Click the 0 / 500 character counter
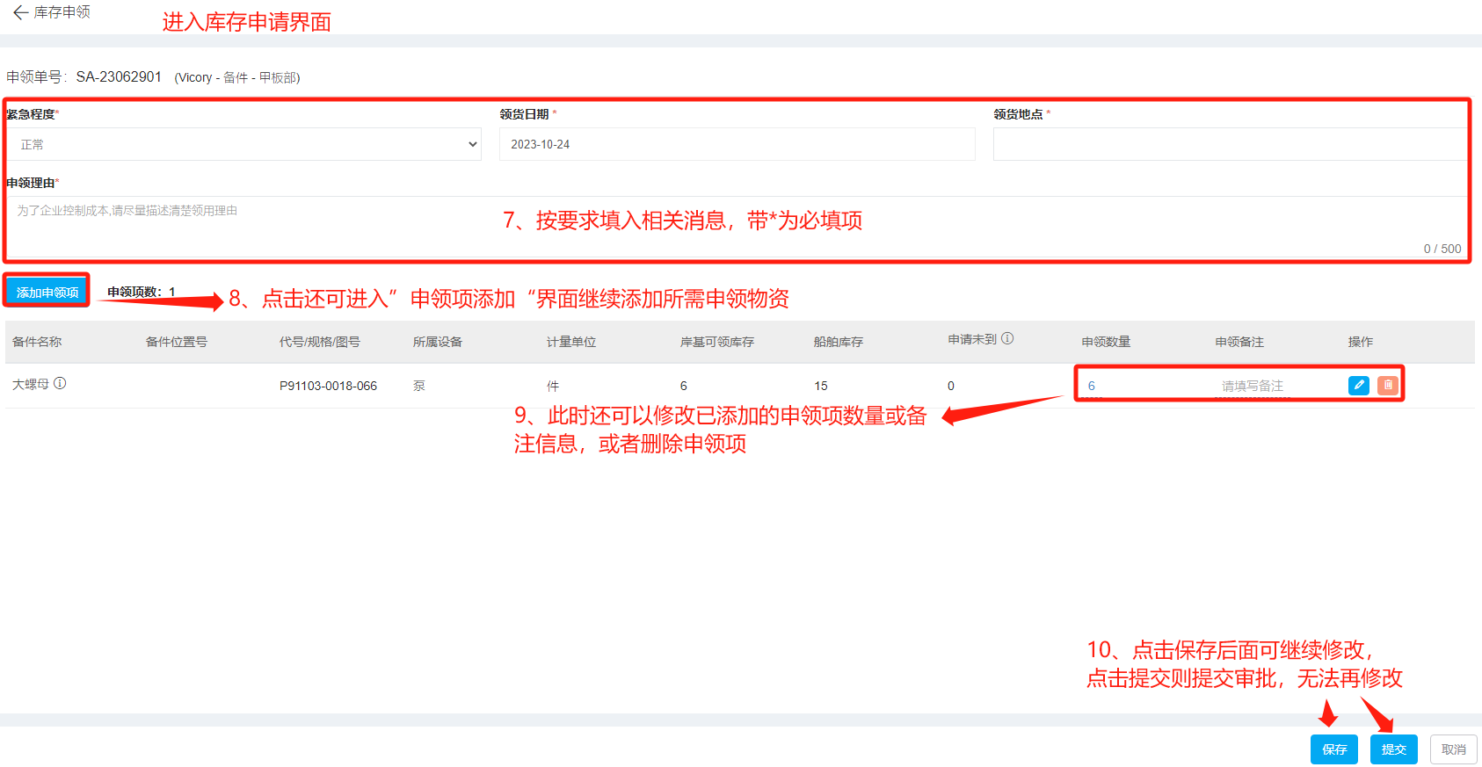This screenshot has width=1482, height=767. (1442, 249)
